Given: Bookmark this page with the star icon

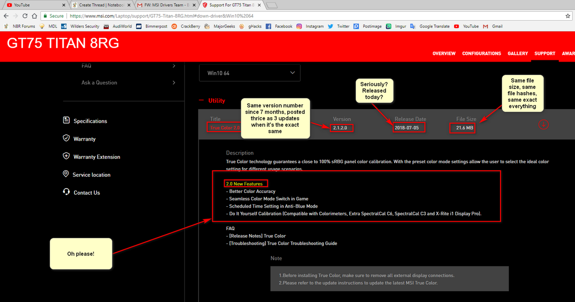Looking at the screenshot, I should (x=568, y=16).
